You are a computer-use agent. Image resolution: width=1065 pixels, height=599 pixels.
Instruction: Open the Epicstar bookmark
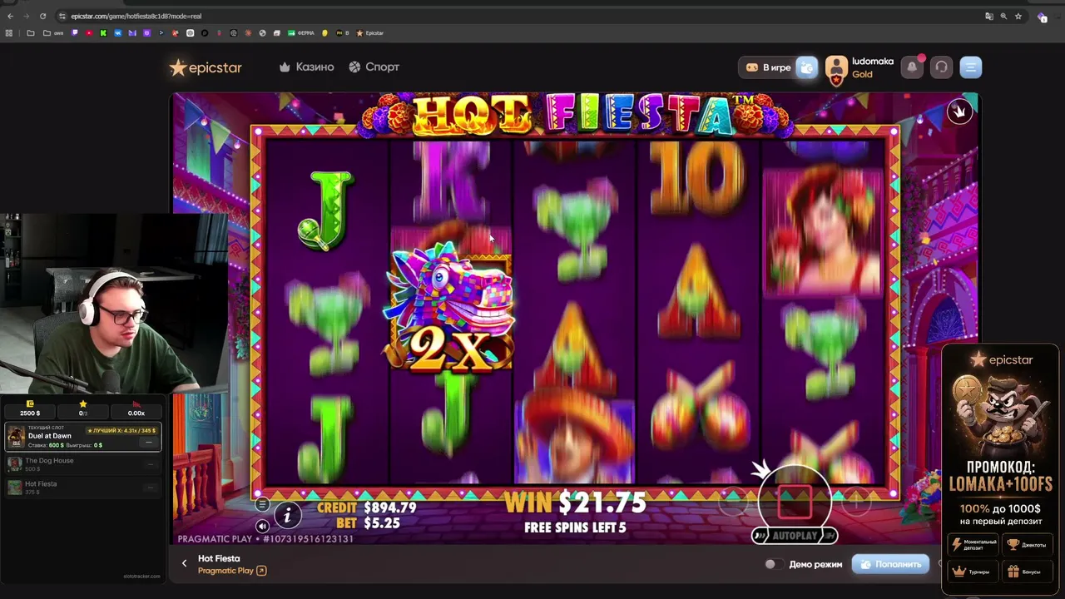(x=370, y=33)
